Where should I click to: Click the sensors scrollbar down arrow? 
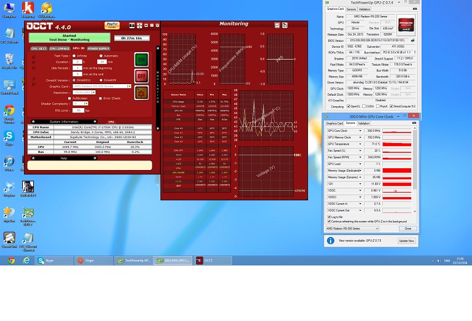pos(415,211)
